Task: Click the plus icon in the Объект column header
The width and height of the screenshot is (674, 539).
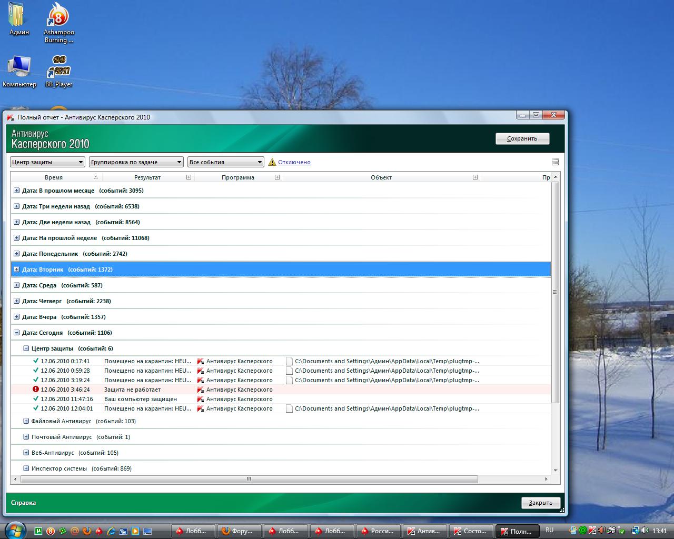Action: point(475,177)
